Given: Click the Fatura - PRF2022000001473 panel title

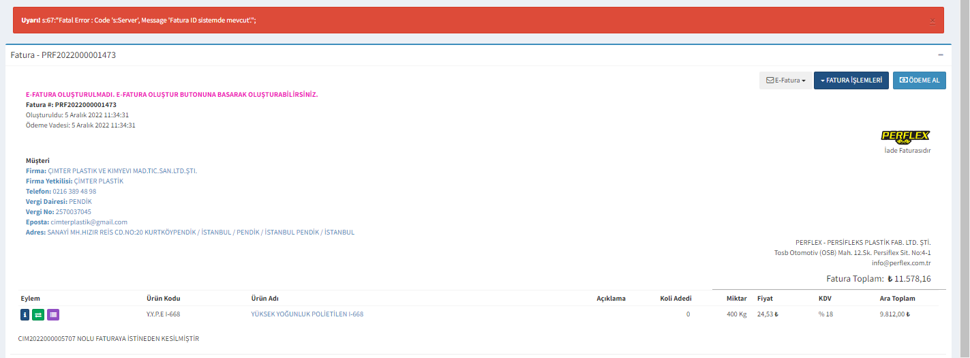Looking at the screenshot, I should click(63, 55).
